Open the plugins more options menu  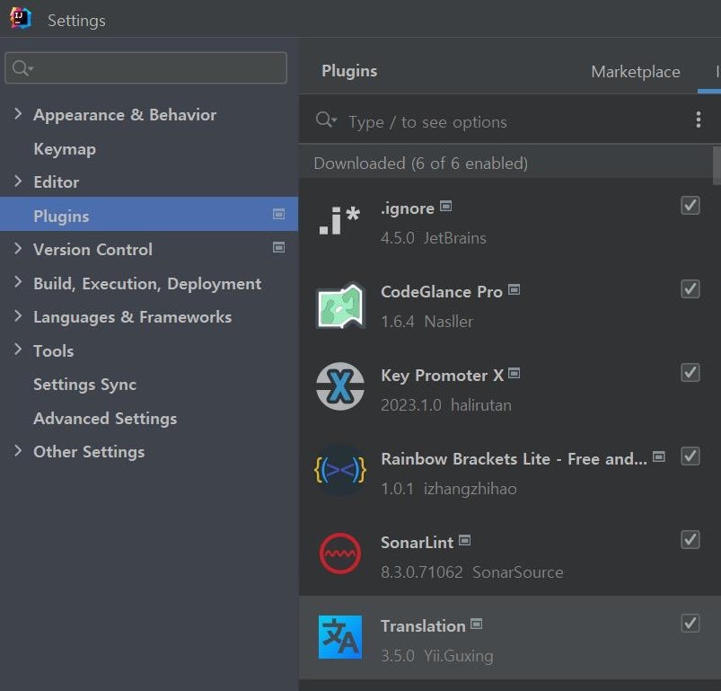pyautogui.click(x=698, y=120)
